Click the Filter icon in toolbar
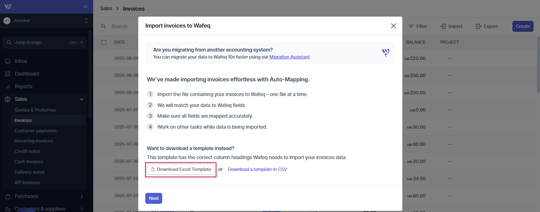Screen dimensions: 540x212 (411, 26)
